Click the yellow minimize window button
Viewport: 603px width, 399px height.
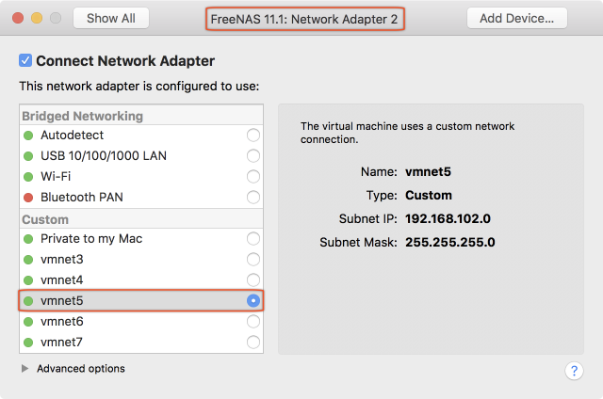[x=38, y=18]
